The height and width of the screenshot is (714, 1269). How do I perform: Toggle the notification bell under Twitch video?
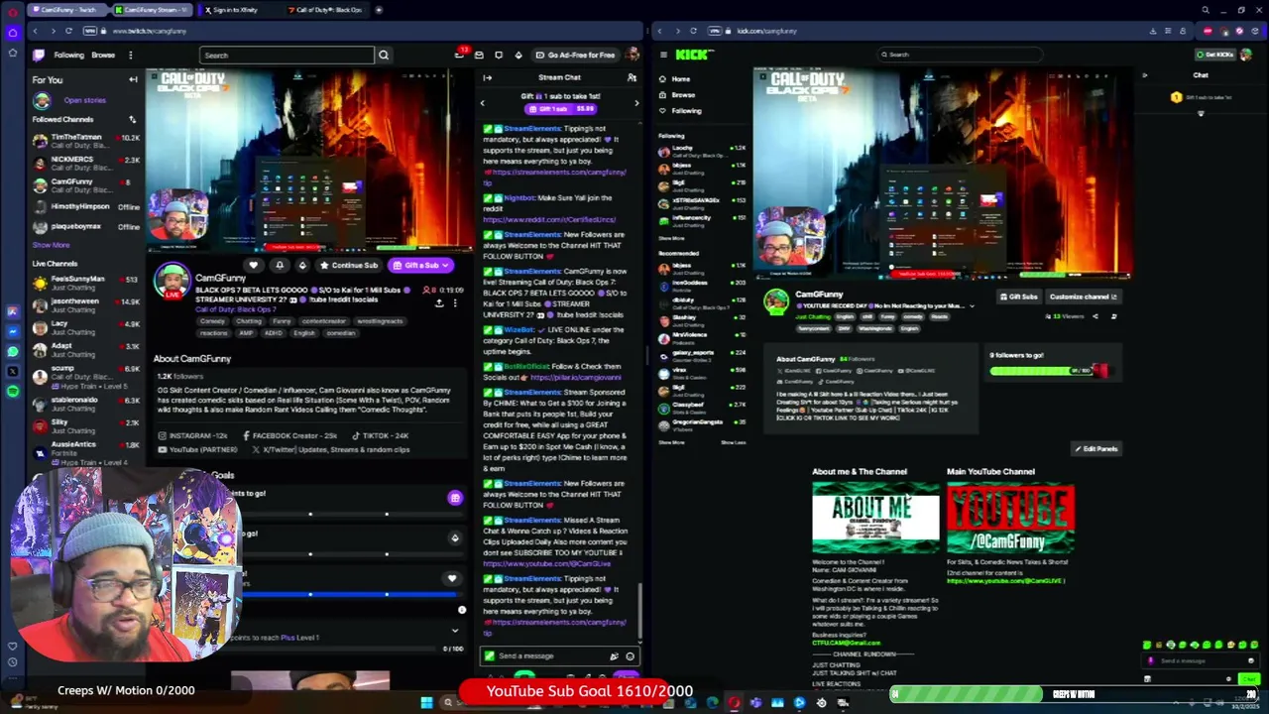pyautogui.click(x=279, y=265)
